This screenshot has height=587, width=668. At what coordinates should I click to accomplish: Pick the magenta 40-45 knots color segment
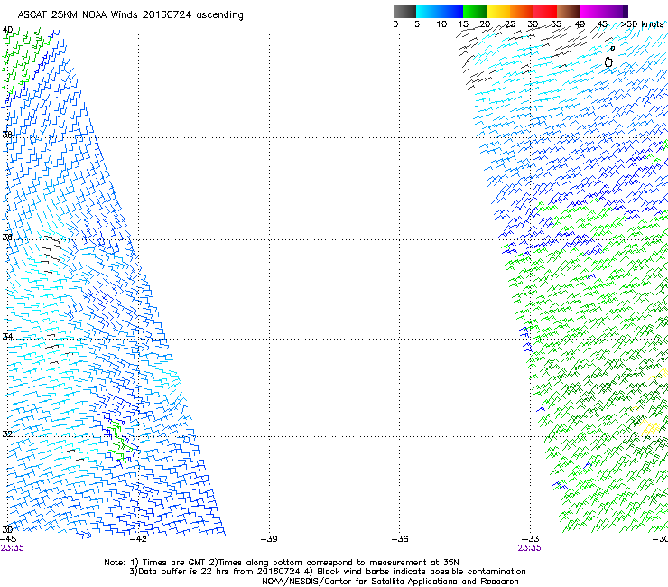coord(592,11)
